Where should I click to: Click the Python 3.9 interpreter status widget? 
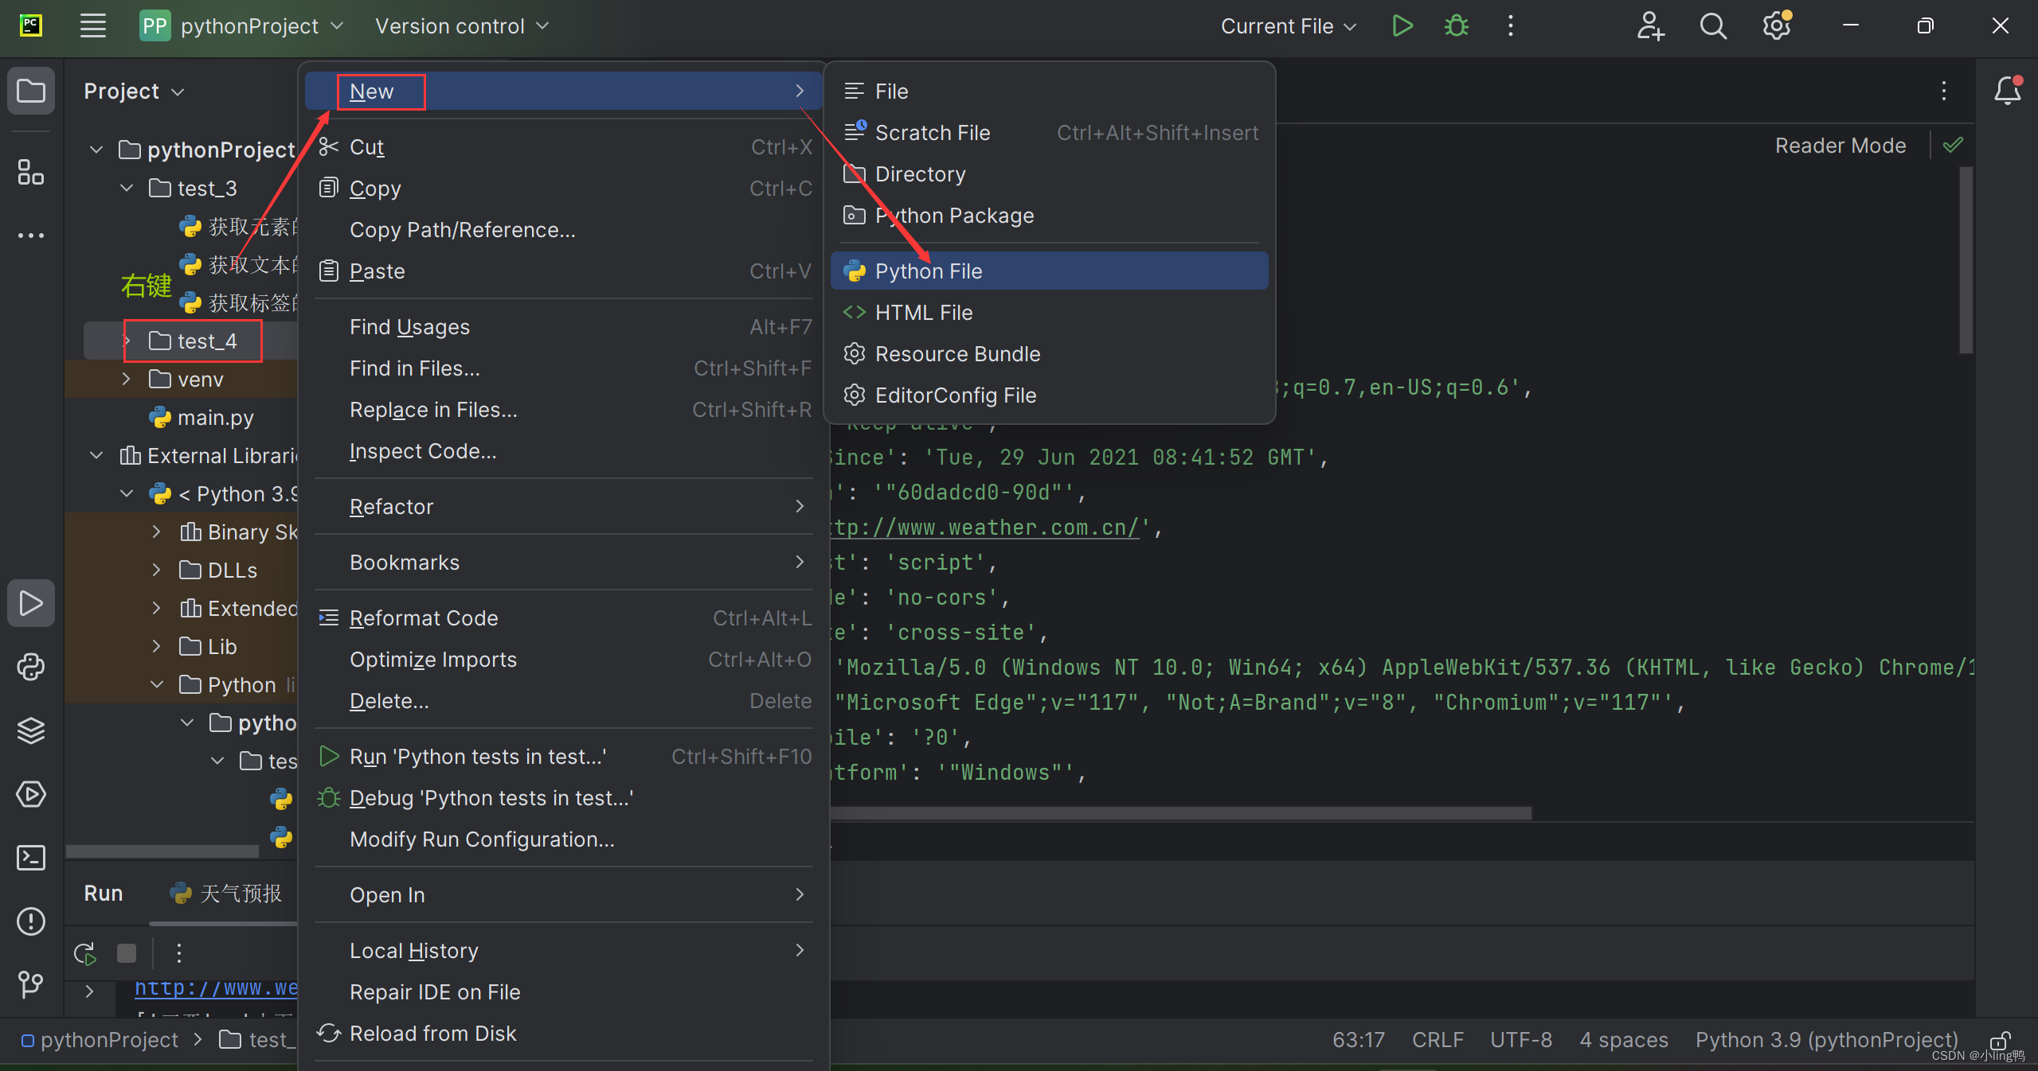[1825, 1040]
